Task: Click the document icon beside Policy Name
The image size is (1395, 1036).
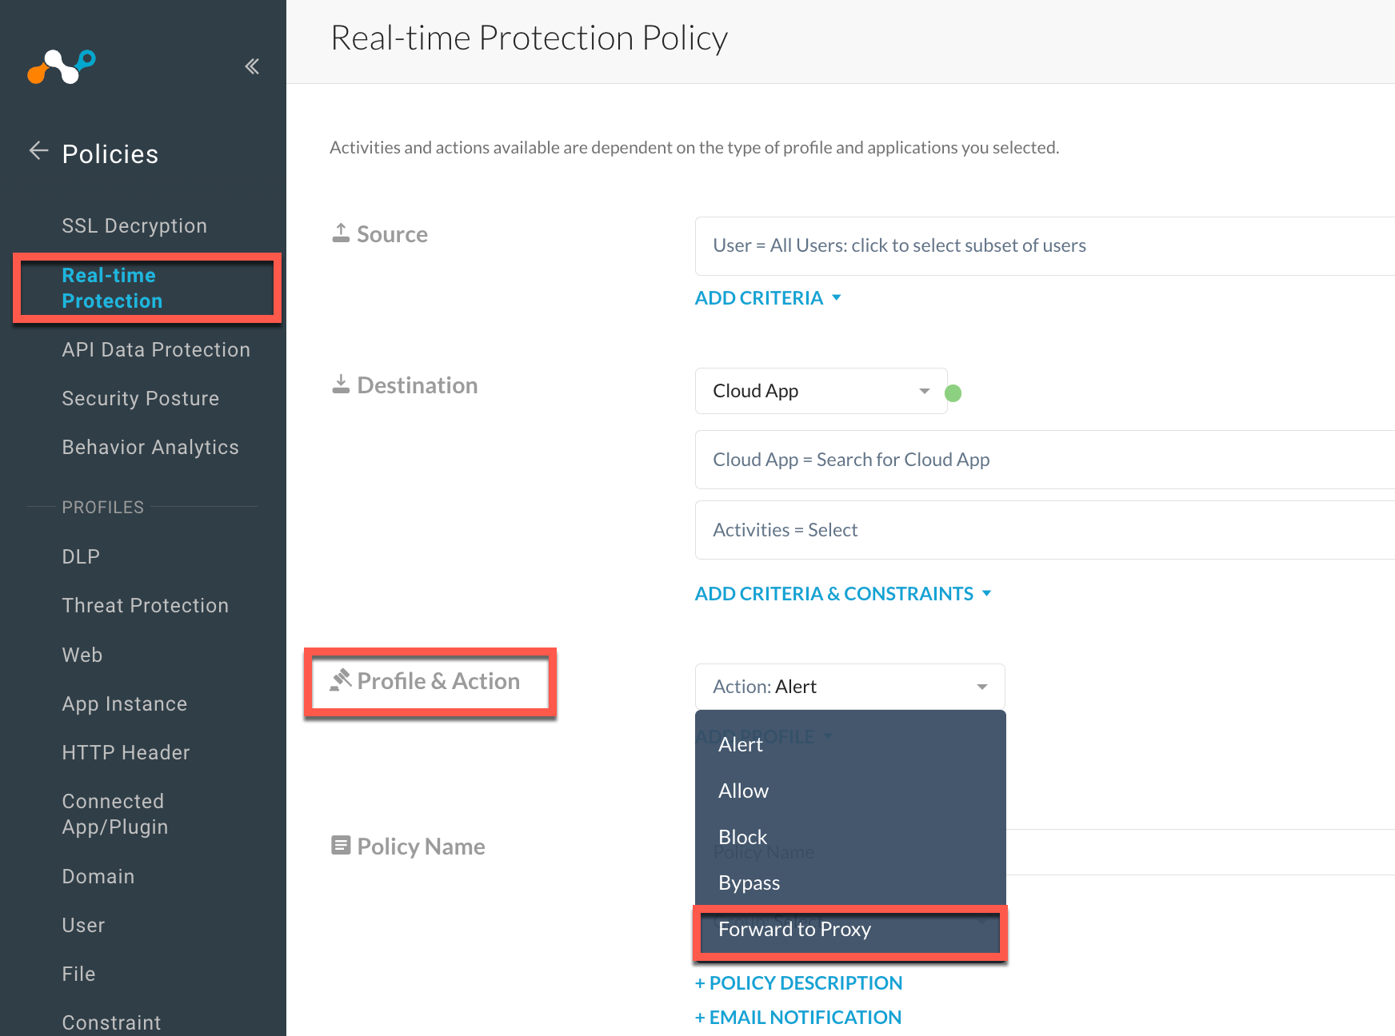Action: (340, 844)
